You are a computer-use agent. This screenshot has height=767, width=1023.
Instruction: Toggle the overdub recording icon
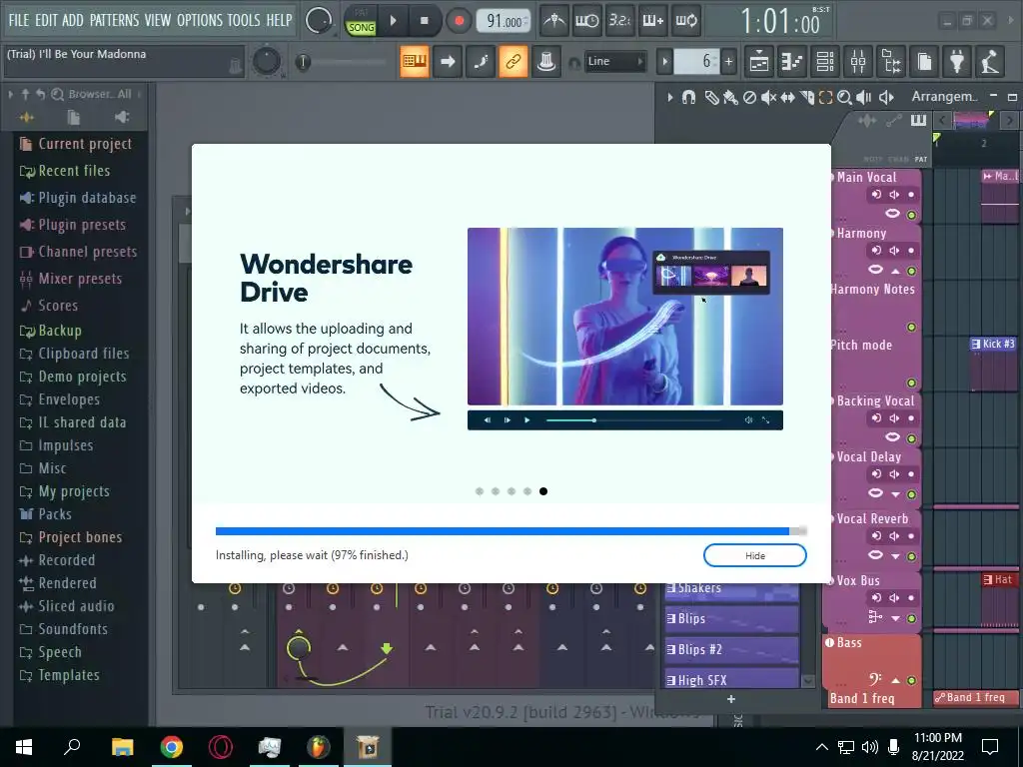[x=652, y=21]
